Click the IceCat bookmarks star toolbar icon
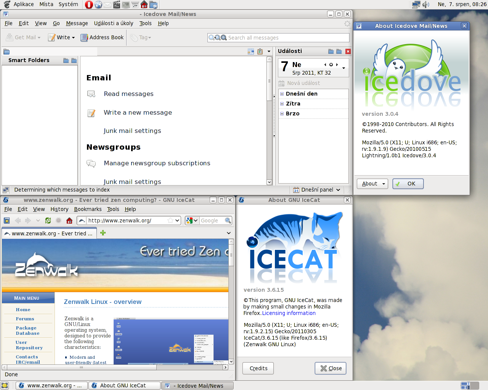Image resolution: width=488 pixels, height=390 pixels. pos(6,221)
